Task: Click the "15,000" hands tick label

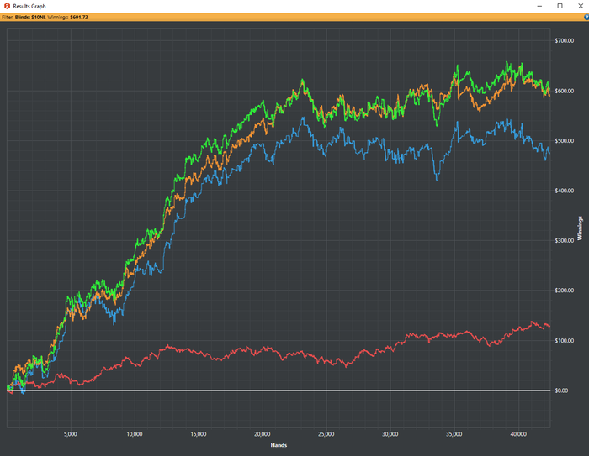Action: click(x=199, y=434)
